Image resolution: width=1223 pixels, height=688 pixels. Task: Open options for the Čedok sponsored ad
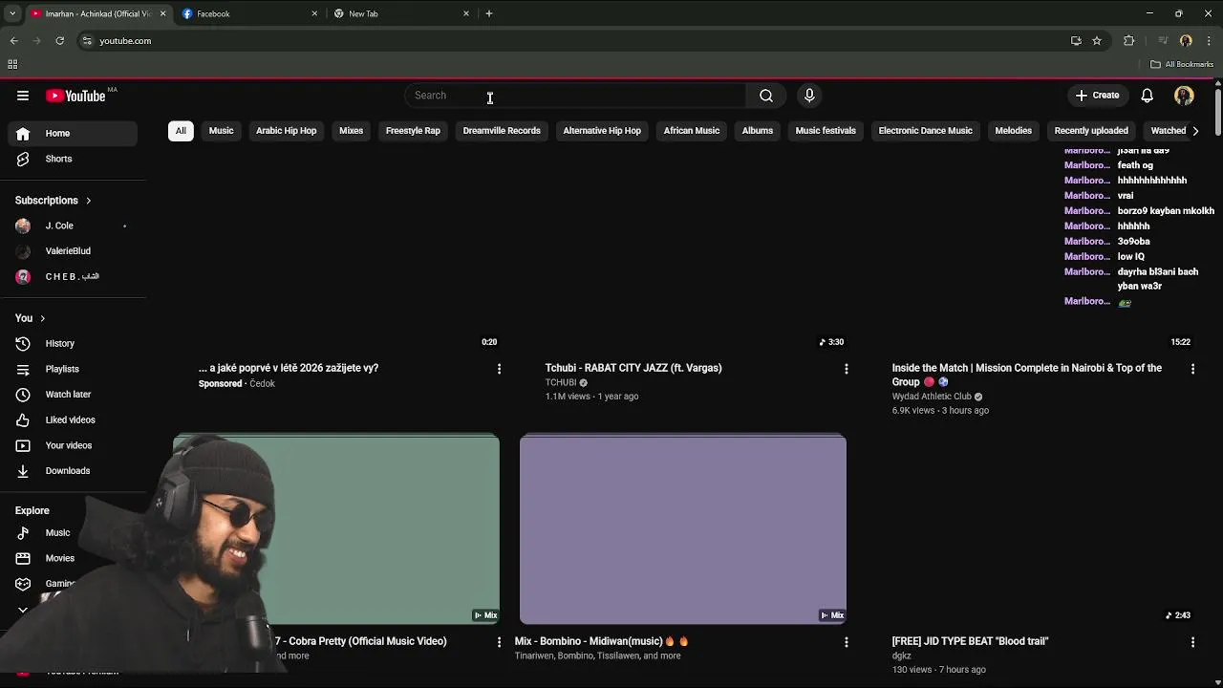pyautogui.click(x=499, y=369)
